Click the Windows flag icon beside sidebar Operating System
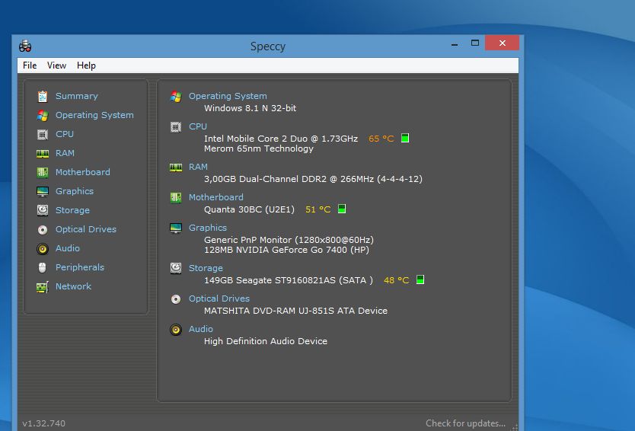 point(43,116)
